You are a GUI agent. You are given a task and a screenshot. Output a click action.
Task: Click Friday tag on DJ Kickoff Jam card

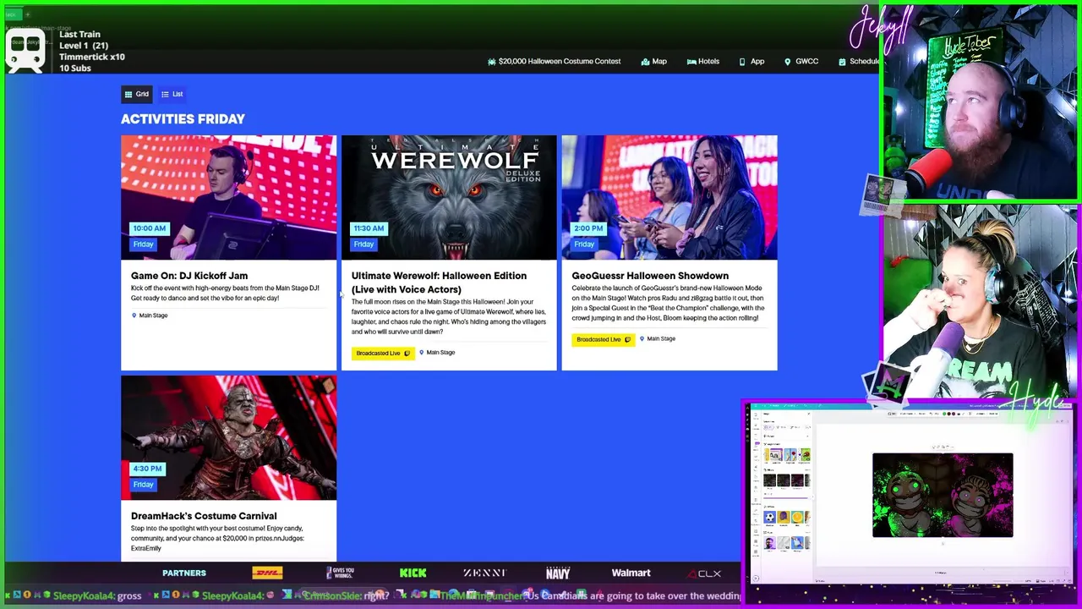[x=143, y=244]
